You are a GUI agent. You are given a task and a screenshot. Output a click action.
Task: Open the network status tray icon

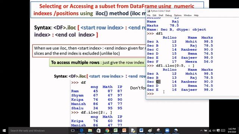coord(210,131)
